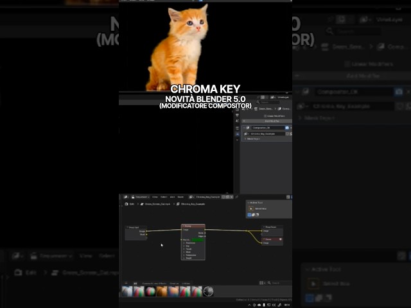Click the Add Modifier button

point(267,121)
